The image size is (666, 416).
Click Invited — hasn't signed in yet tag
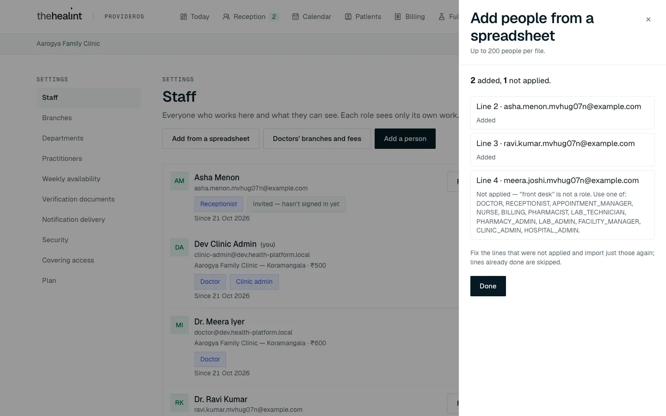tap(296, 204)
